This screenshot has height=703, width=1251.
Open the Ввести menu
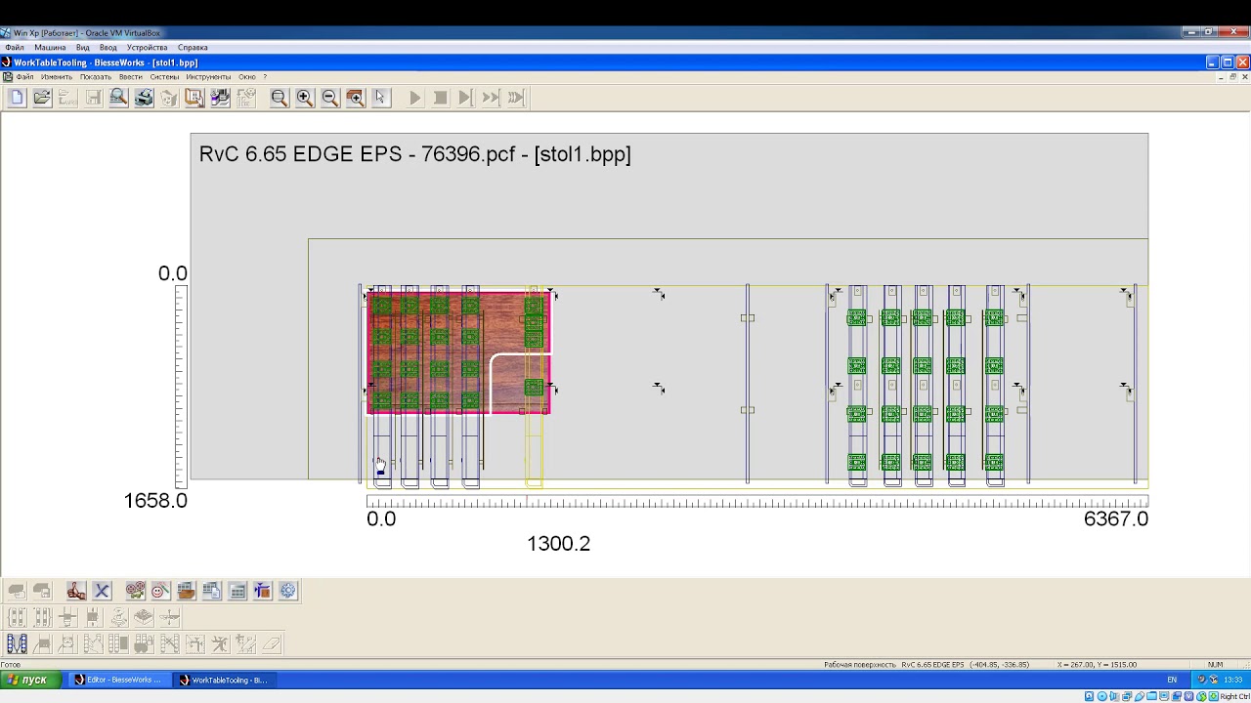pyautogui.click(x=131, y=77)
